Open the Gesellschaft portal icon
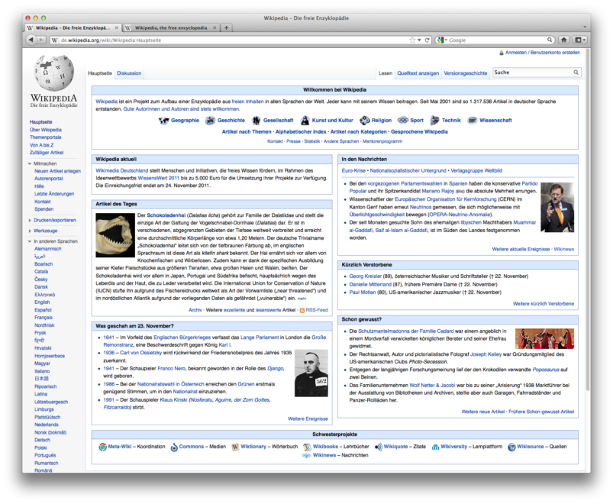The height and width of the screenshot is (504, 613). [256, 121]
